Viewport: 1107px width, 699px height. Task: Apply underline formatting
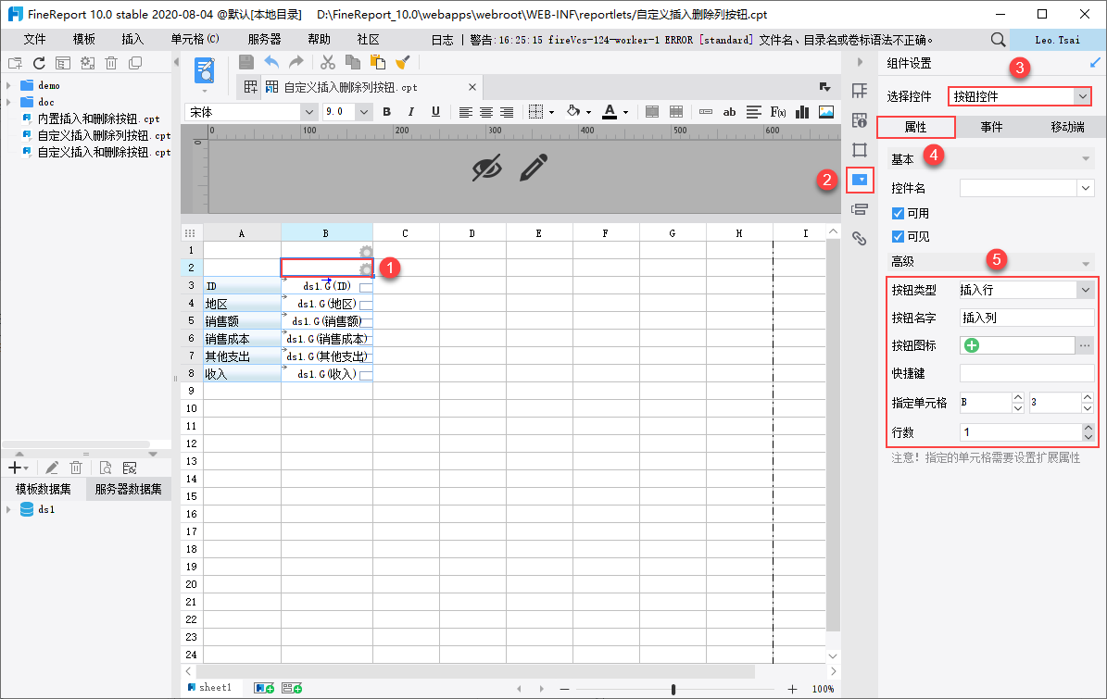435,111
